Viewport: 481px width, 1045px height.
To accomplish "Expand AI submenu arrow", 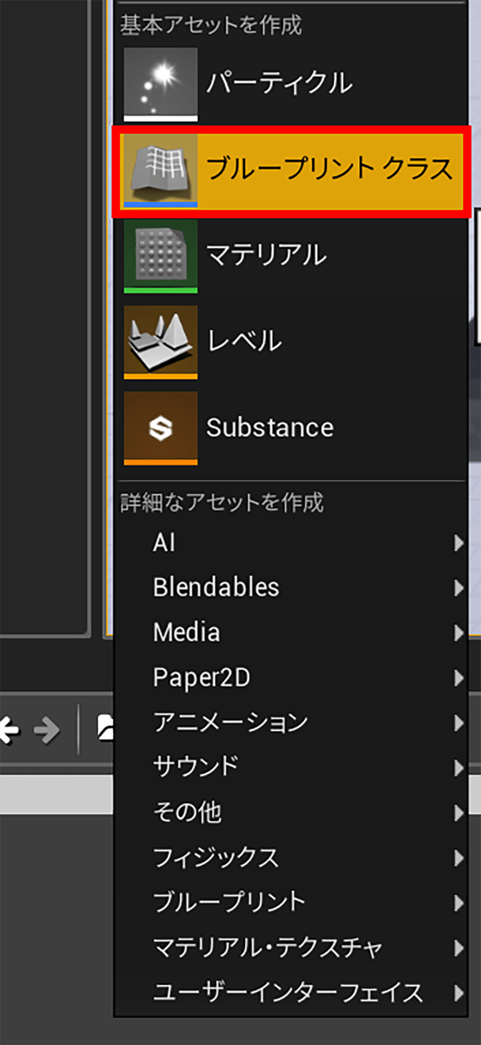I will point(459,543).
